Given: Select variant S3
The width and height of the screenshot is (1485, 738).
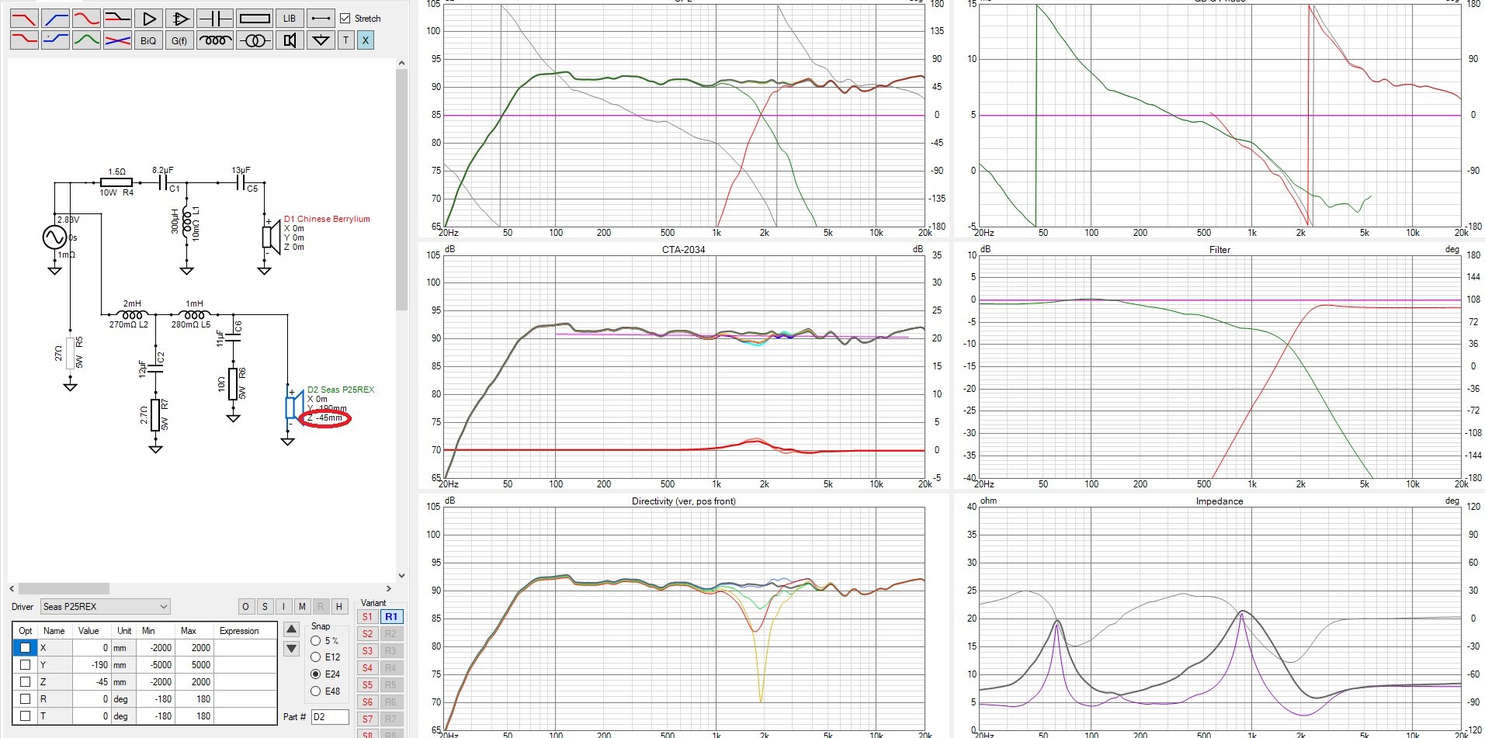Looking at the screenshot, I should tap(367, 651).
